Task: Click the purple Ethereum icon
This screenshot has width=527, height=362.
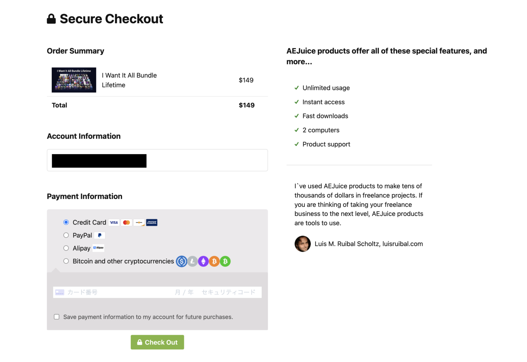Action: coord(203,261)
